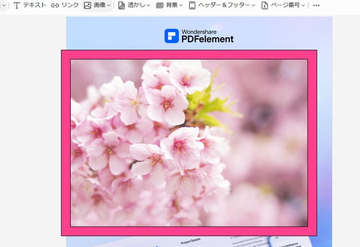Click the Project Details text on the page
This screenshot has width=360, height=247.
191,240
